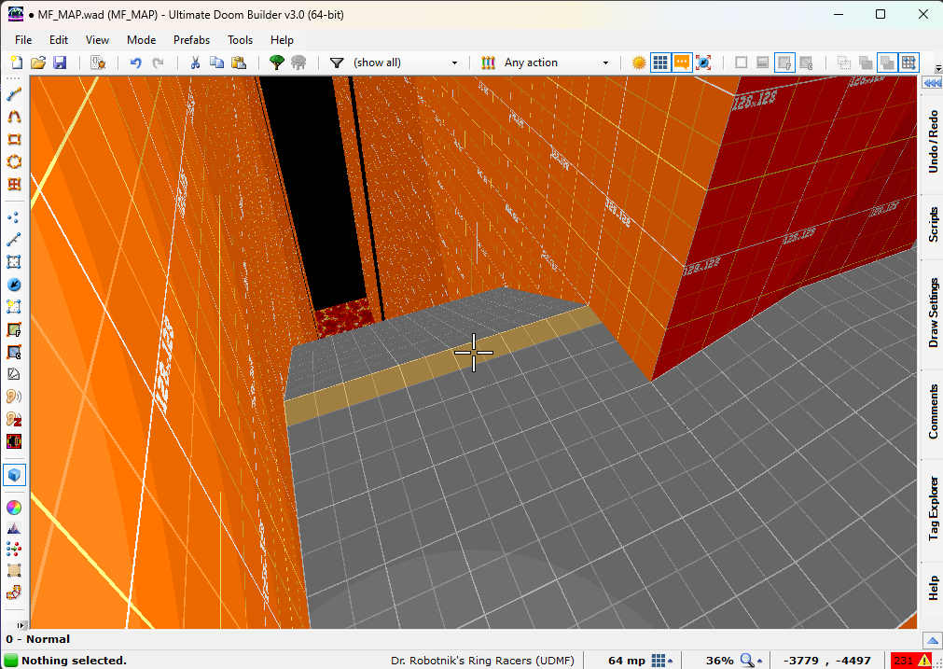Open the Tag Explorer side tab
Image resolution: width=943 pixels, height=669 pixels.
pos(933,509)
